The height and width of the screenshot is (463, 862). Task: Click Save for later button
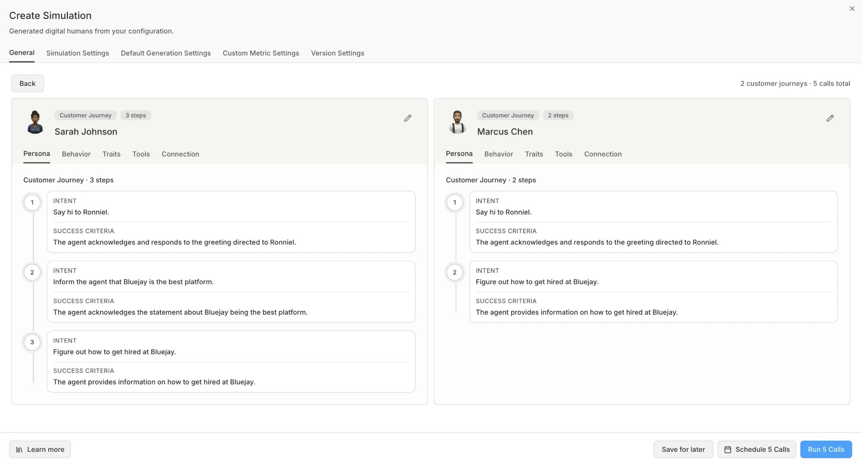point(683,450)
